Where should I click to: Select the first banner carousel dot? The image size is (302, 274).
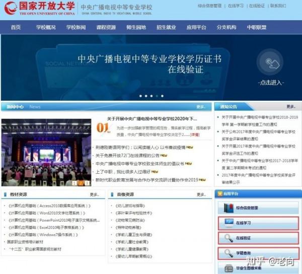[139, 95]
